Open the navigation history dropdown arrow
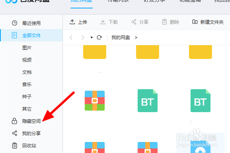The image size is (230, 153). [x=92, y=37]
